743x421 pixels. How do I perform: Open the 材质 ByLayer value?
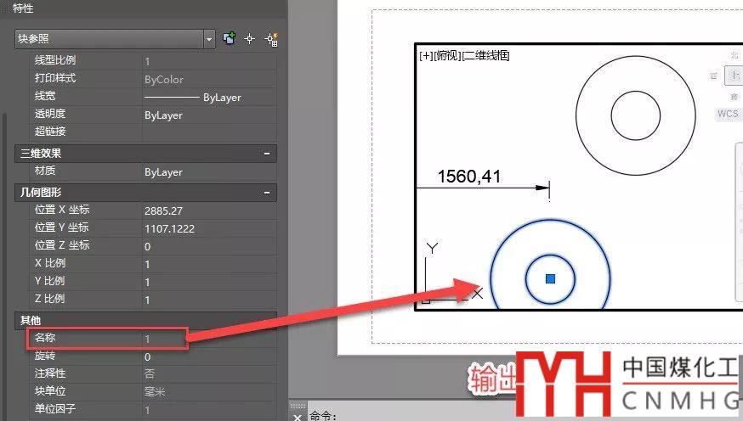click(x=209, y=172)
